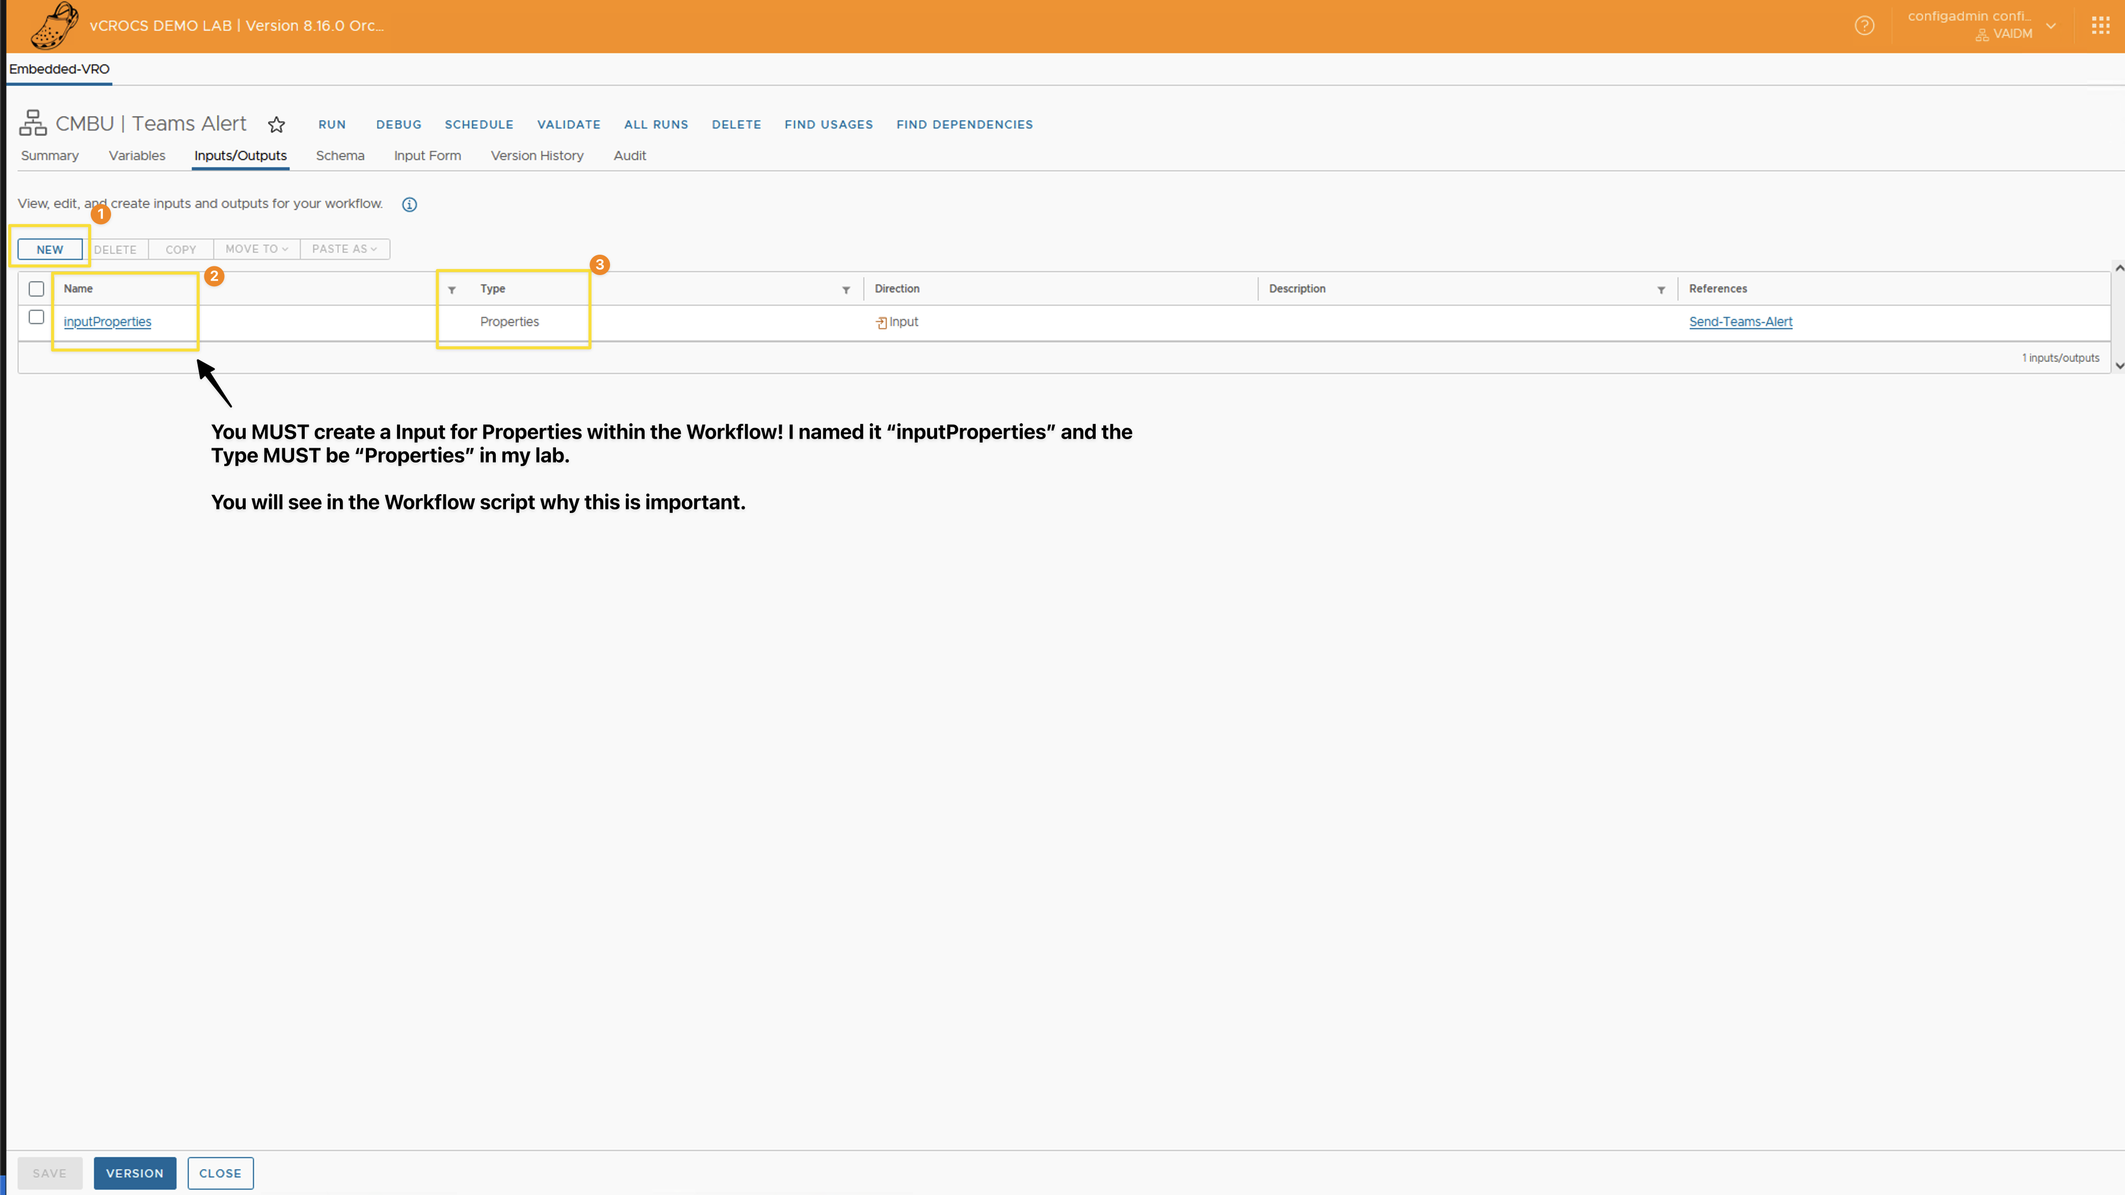The image size is (2125, 1195).
Task: Click the favorite star icon next to the workflow name
Action: (276, 124)
